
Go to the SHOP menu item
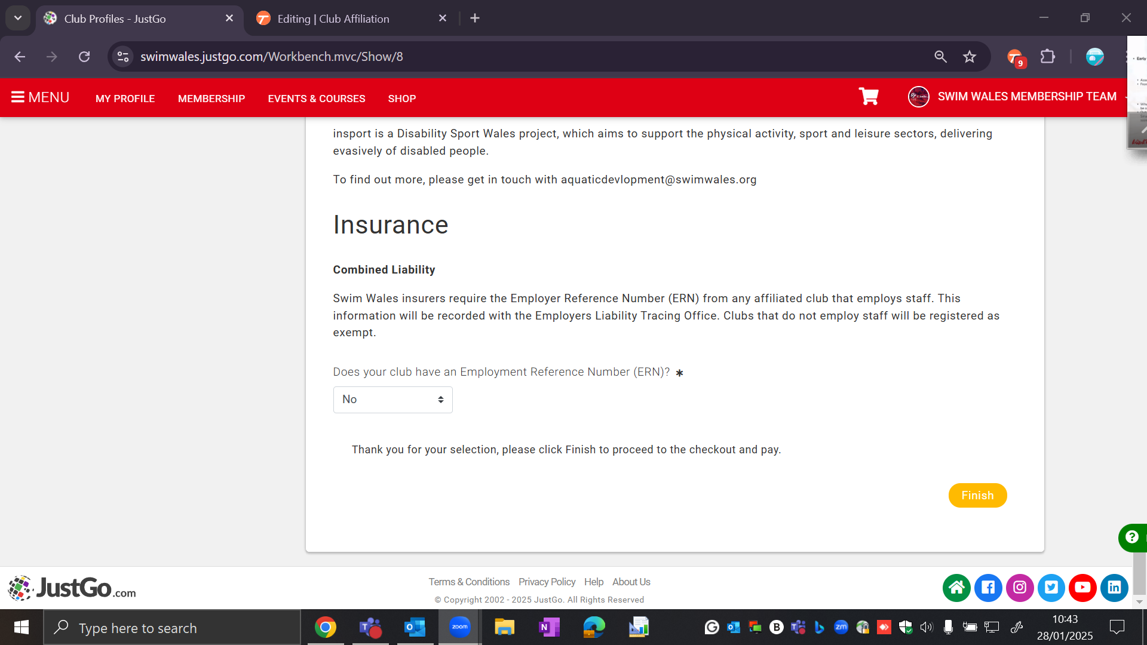(402, 99)
